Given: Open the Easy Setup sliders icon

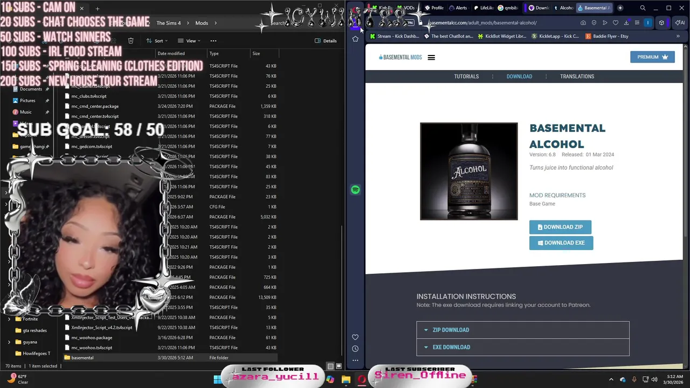Looking at the screenshot, I should [637, 23].
